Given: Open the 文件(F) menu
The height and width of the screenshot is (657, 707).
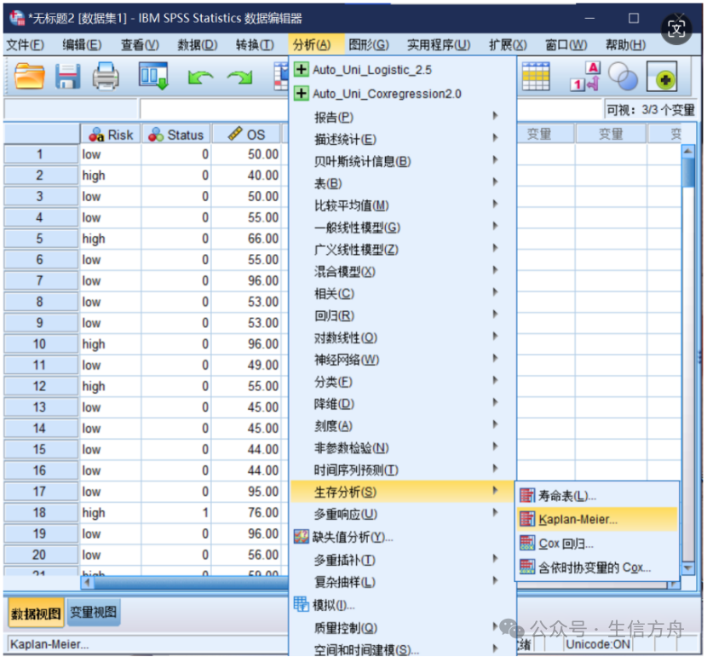Looking at the screenshot, I should [26, 44].
